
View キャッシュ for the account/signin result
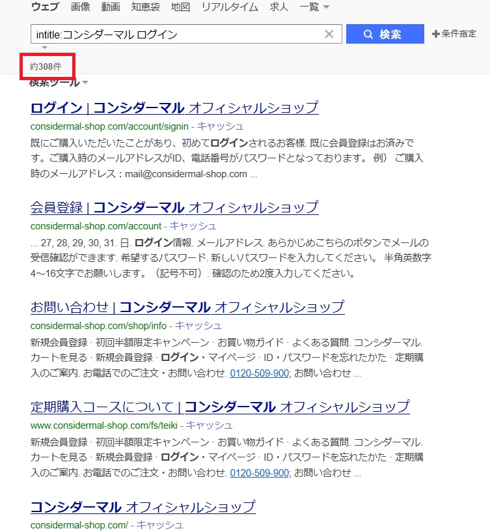221,126
